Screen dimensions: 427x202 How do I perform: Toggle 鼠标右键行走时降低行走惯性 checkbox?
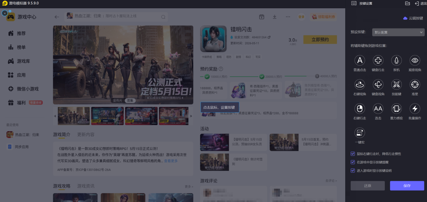(353, 154)
